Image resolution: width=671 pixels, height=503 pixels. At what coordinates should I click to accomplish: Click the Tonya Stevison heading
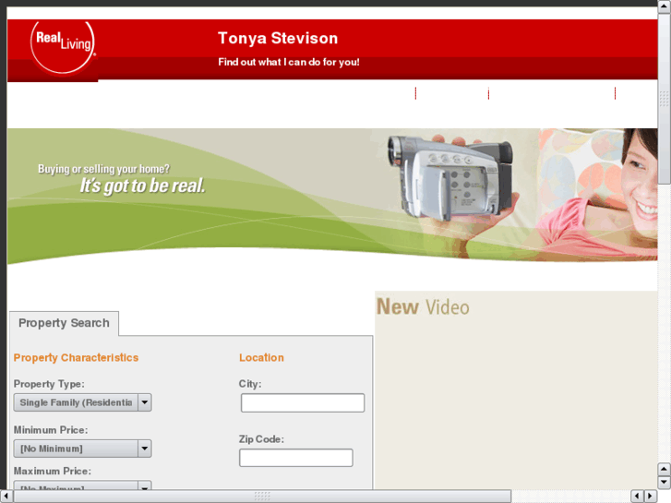click(x=278, y=38)
